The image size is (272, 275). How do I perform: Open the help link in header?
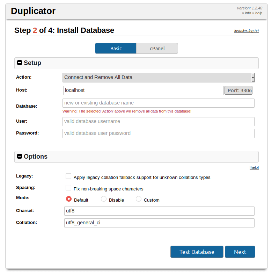(x=259, y=13)
